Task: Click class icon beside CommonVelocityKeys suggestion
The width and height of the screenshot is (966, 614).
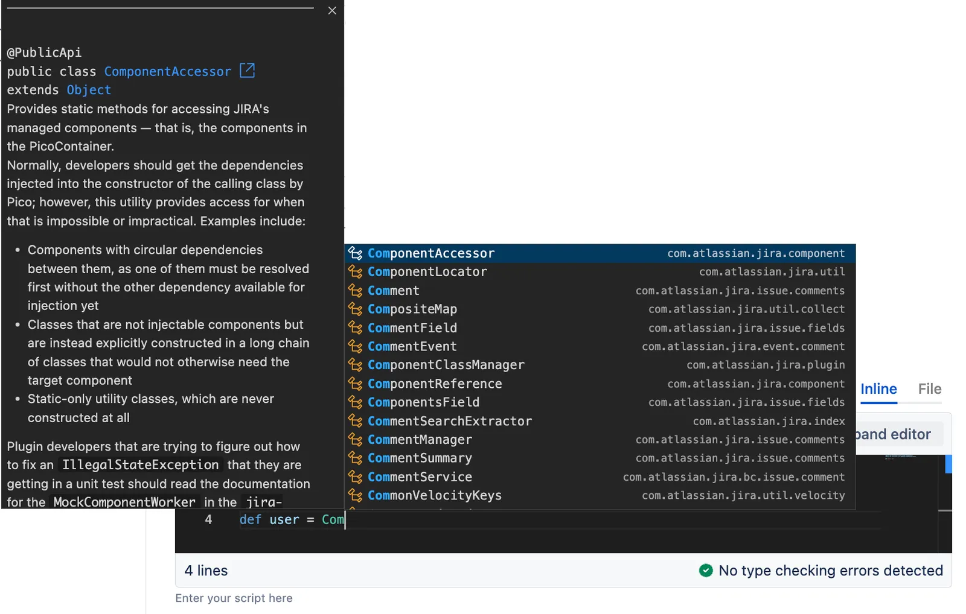Action: click(x=355, y=496)
